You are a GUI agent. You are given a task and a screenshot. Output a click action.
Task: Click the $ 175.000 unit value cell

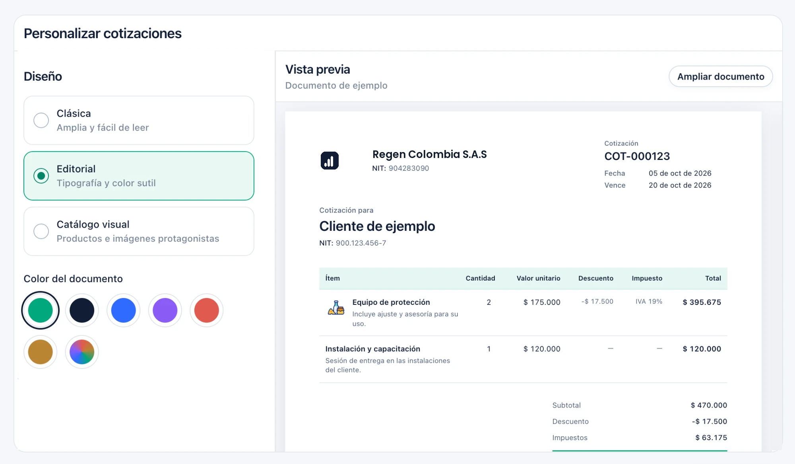click(x=542, y=302)
